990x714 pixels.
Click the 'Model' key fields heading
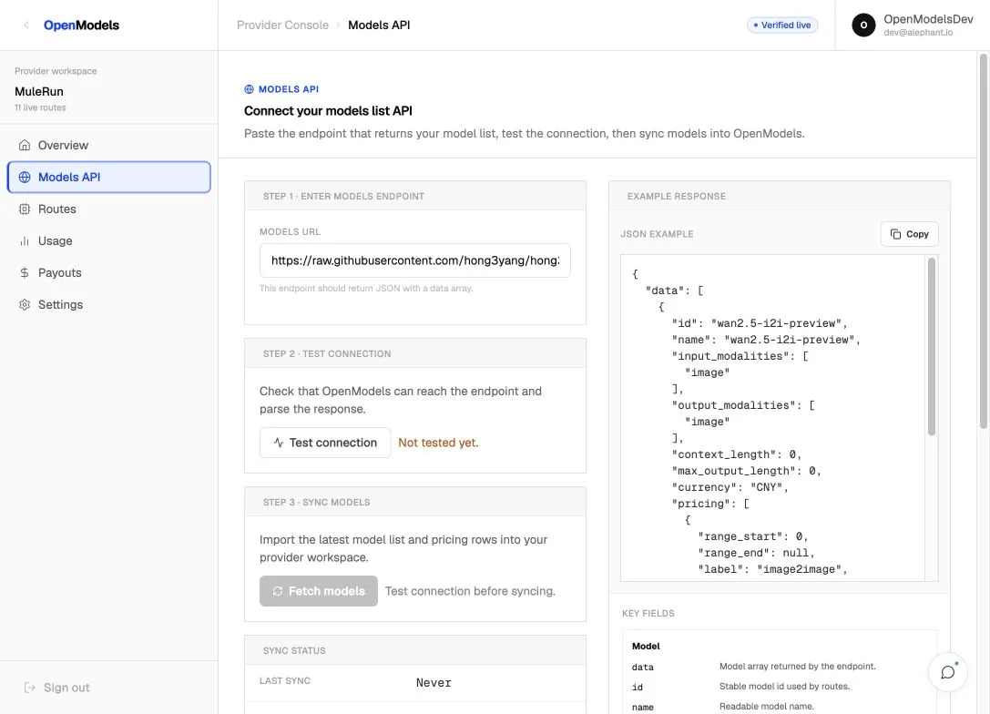point(646,647)
